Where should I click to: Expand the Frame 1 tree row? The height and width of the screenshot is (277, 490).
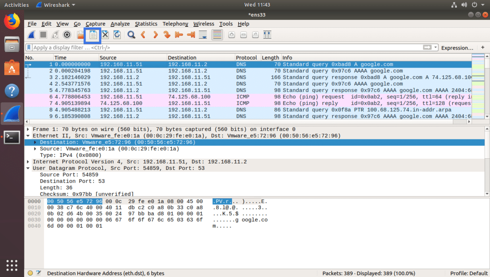[x=28, y=129]
